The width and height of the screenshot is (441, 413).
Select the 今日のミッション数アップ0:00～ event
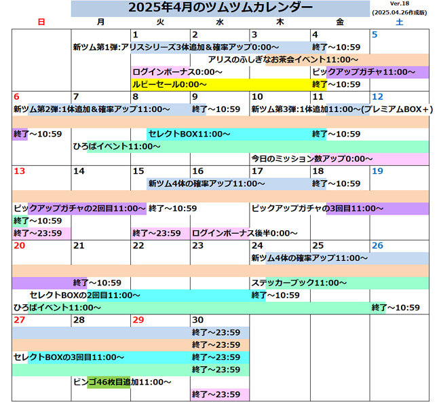click(x=312, y=159)
